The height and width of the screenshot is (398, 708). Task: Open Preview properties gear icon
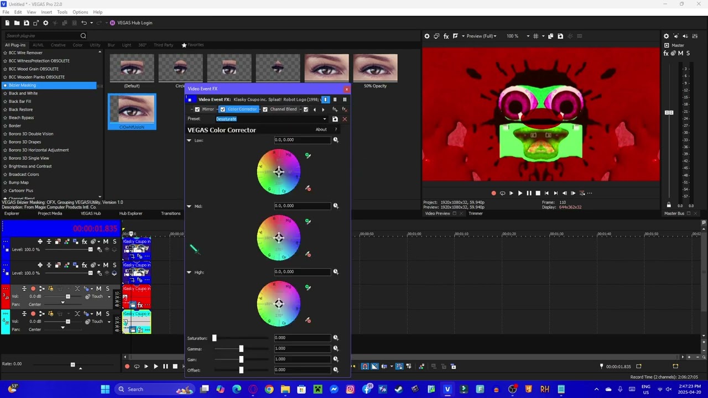(x=426, y=36)
